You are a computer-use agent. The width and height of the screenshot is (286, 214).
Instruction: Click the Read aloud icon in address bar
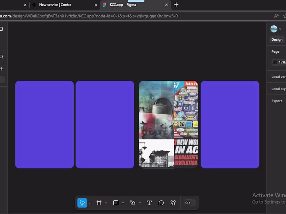click(276, 16)
